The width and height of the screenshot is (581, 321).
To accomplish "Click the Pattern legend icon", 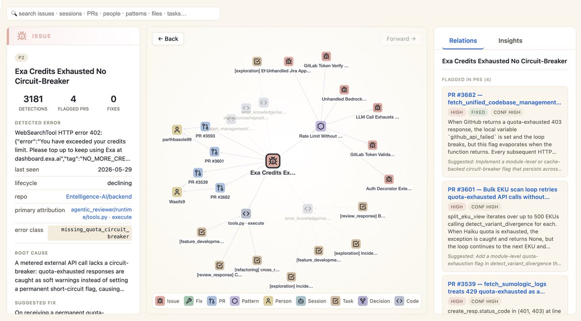I will pos(234,301).
